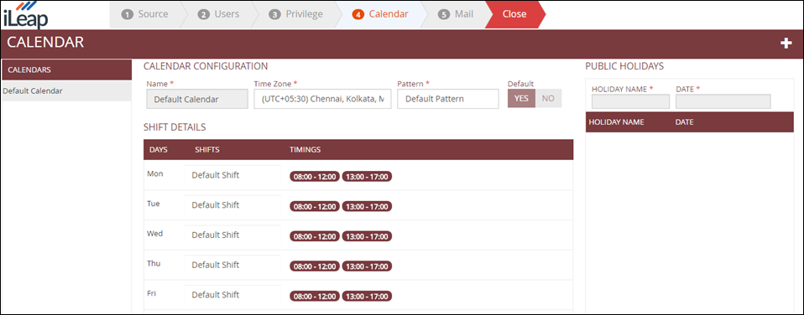The image size is (804, 315).
Task: Click the Wed day label
Action: (x=155, y=234)
